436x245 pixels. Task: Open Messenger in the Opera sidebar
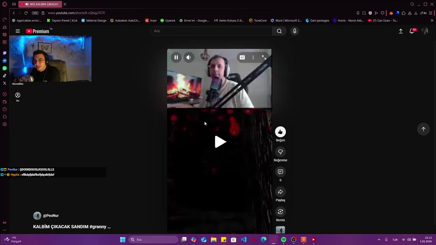(x=4, y=61)
